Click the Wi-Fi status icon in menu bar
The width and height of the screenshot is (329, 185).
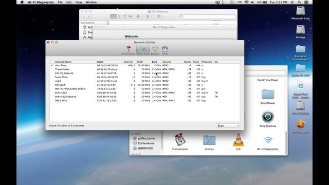click(247, 2)
